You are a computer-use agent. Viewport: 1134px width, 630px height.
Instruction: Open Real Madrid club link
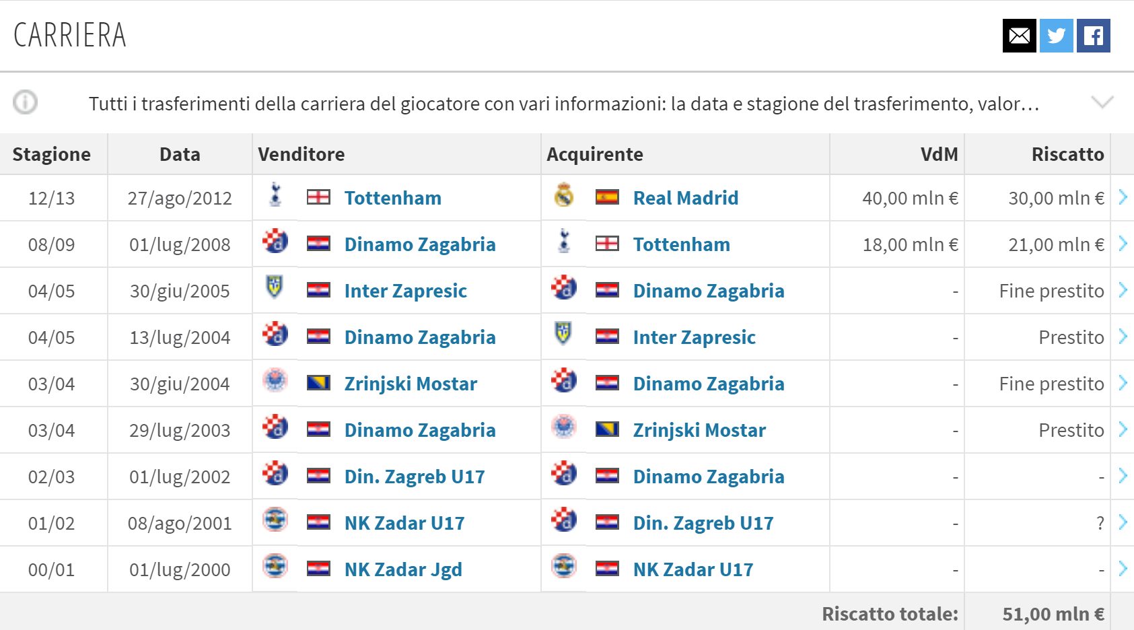(686, 198)
